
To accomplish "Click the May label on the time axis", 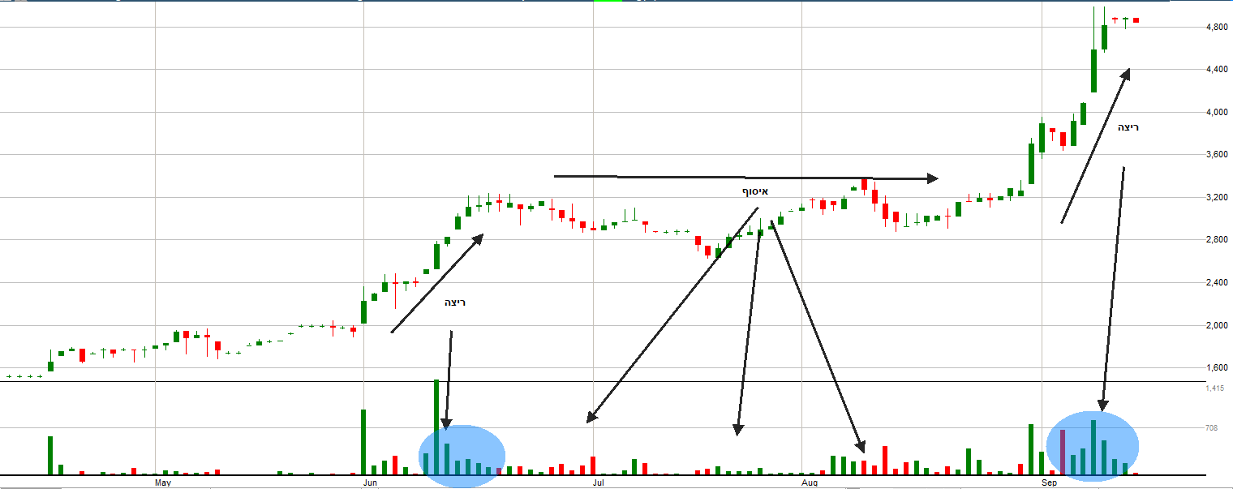I will pos(163,483).
